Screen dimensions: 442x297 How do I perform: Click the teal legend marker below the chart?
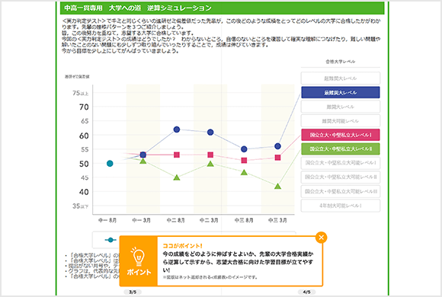tap(110, 240)
